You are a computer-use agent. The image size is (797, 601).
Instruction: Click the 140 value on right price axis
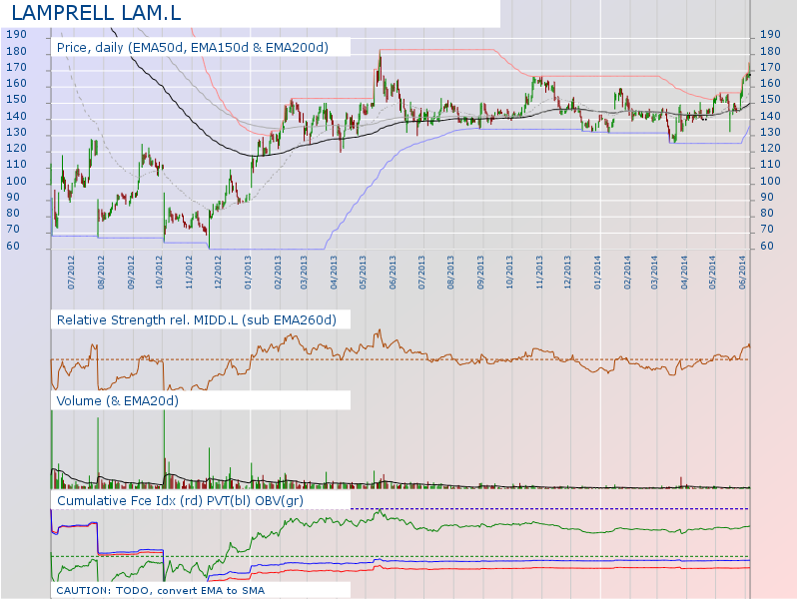tap(770, 116)
